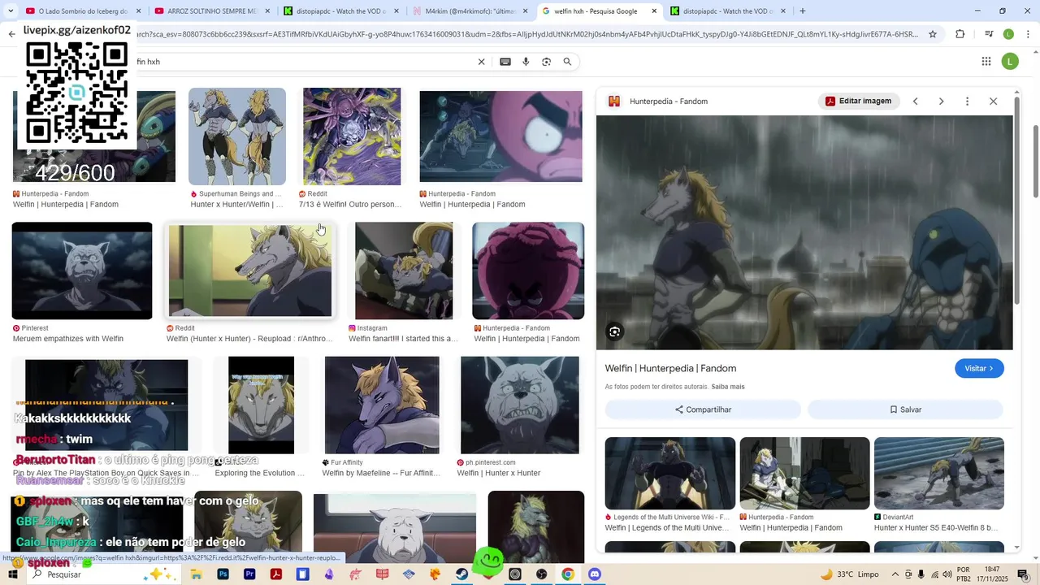Switch to the M4rkim tab
This screenshot has height=585, width=1040.
pos(466,11)
